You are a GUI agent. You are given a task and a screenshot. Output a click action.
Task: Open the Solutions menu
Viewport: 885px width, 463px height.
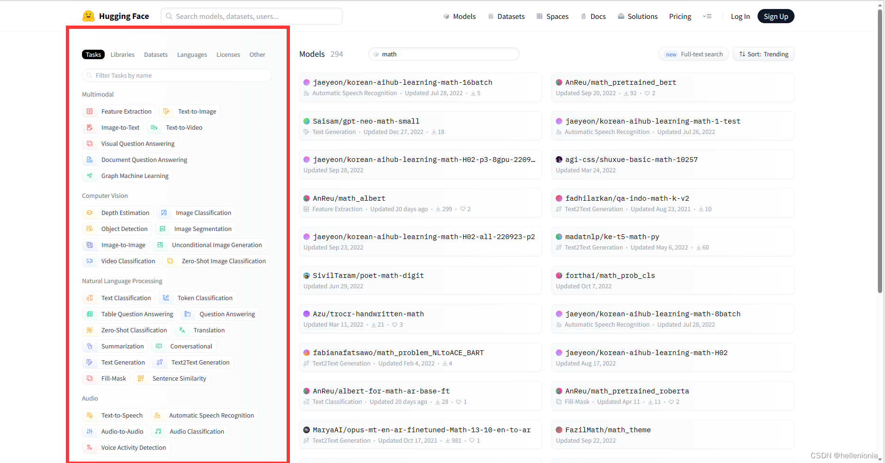(x=638, y=16)
